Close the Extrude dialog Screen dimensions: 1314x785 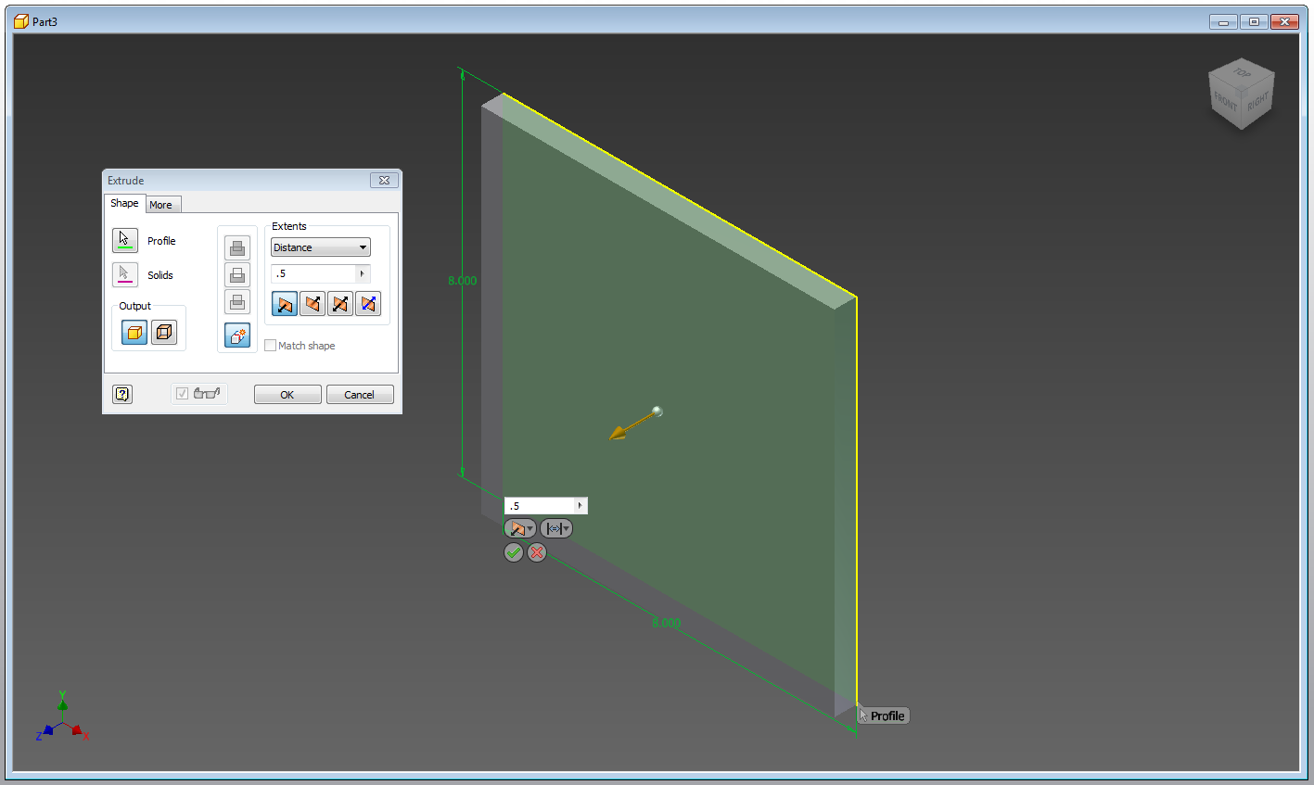tap(384, 180)
